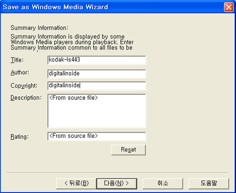The image size is (236, 193).
Task: Go back with the 뒤로(B) button
Action: 76,184
